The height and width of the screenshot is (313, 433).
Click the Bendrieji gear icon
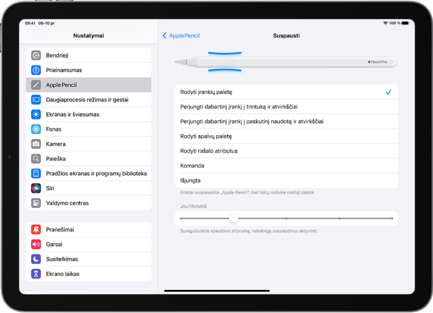36,55
